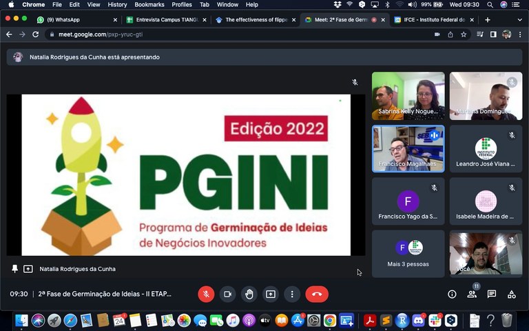This screenshot has height=331, width=529.
Task: Open the Bookmarks menu in menu bar
Action: (x=149, y=5)
